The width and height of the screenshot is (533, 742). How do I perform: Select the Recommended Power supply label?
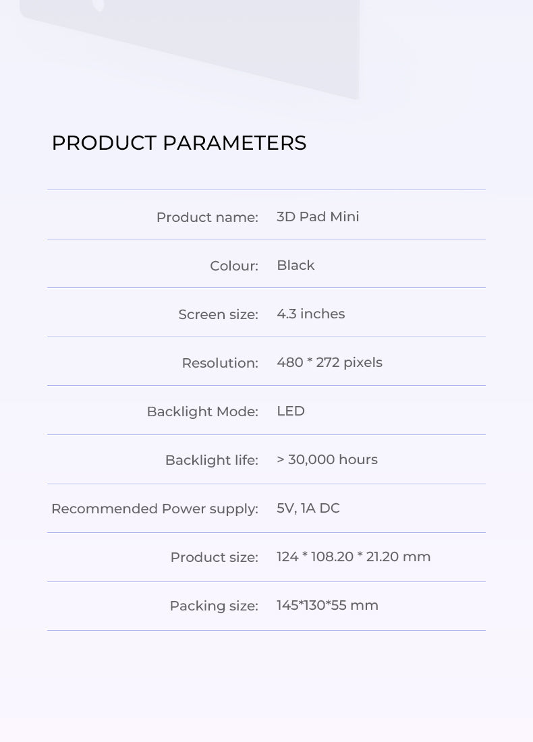155,509
